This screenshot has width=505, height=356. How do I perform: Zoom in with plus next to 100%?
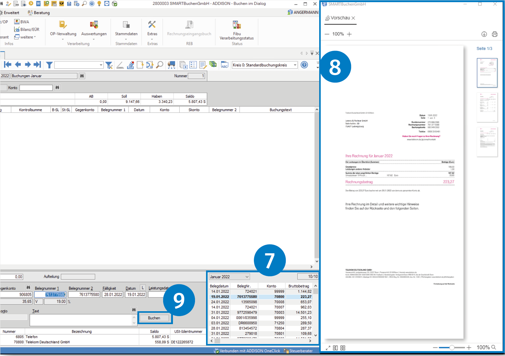point(349,34)
